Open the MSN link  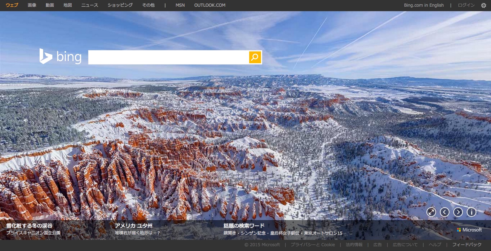[x=180, y=5]
